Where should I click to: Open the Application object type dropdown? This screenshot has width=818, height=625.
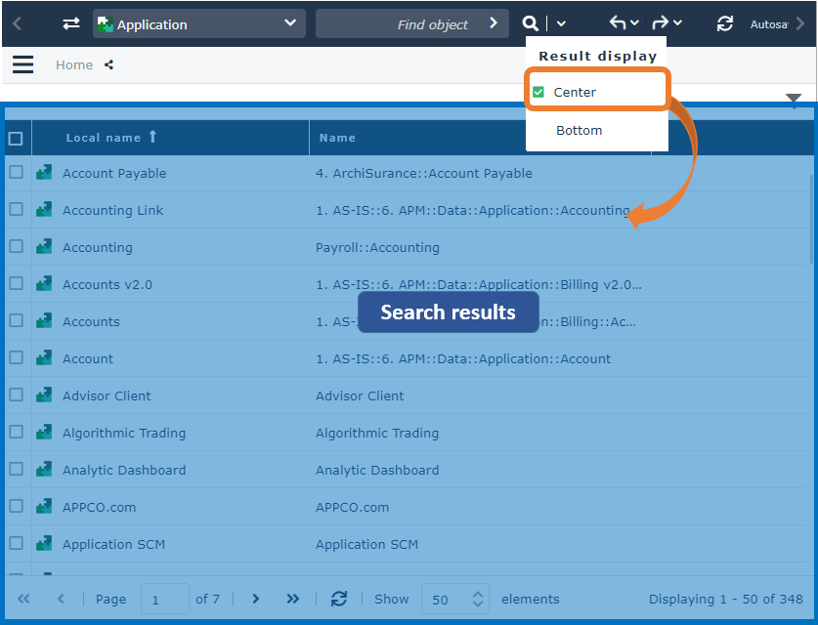click(199, 23)
